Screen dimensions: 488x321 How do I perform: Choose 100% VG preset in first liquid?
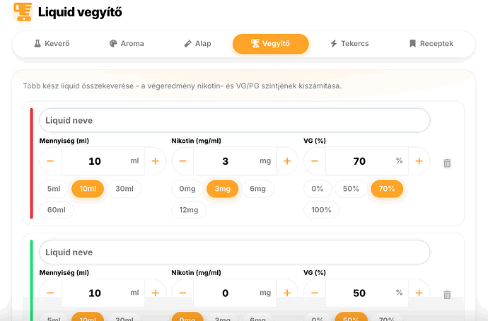(x=322, y=210)
